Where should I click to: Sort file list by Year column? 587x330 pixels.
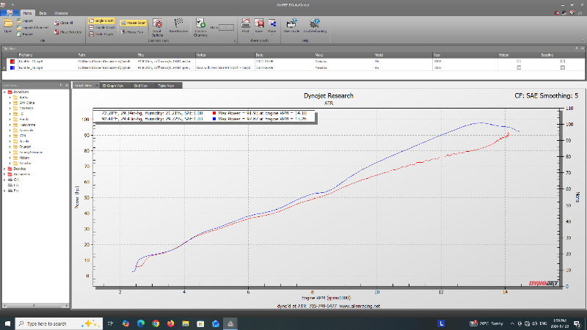pyautogui.click(x=465, y=55)
